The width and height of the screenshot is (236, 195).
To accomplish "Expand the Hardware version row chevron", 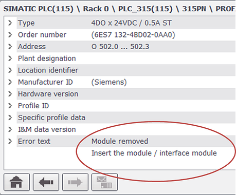I will pos(10,94).
